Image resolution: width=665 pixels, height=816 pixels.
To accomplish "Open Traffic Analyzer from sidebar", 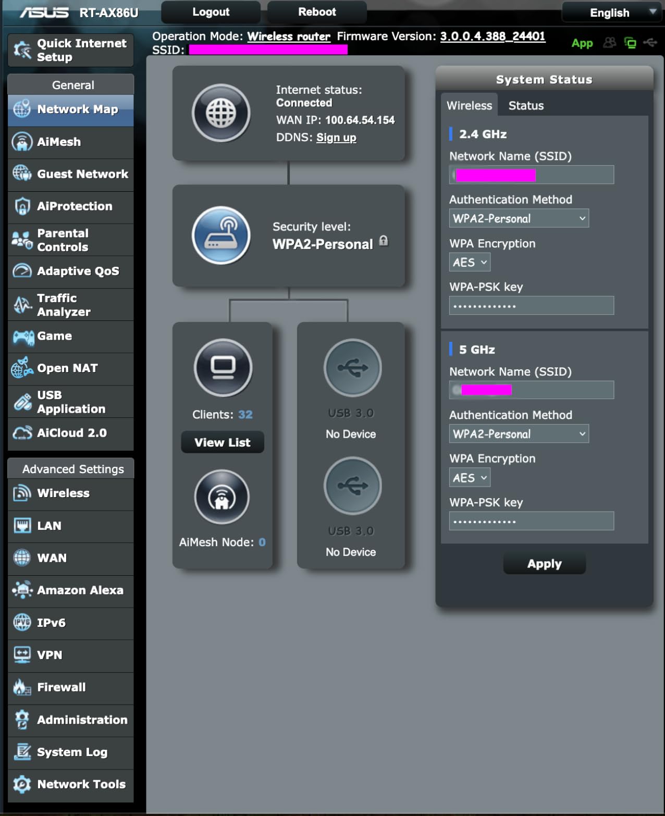I will (71, 305).
